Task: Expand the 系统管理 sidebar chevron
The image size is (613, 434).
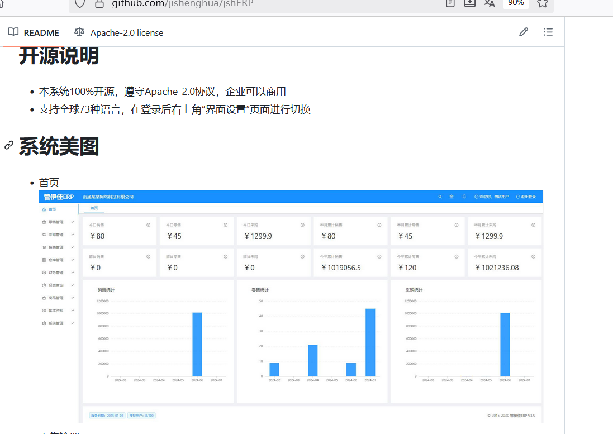Action: click(73, 323)
